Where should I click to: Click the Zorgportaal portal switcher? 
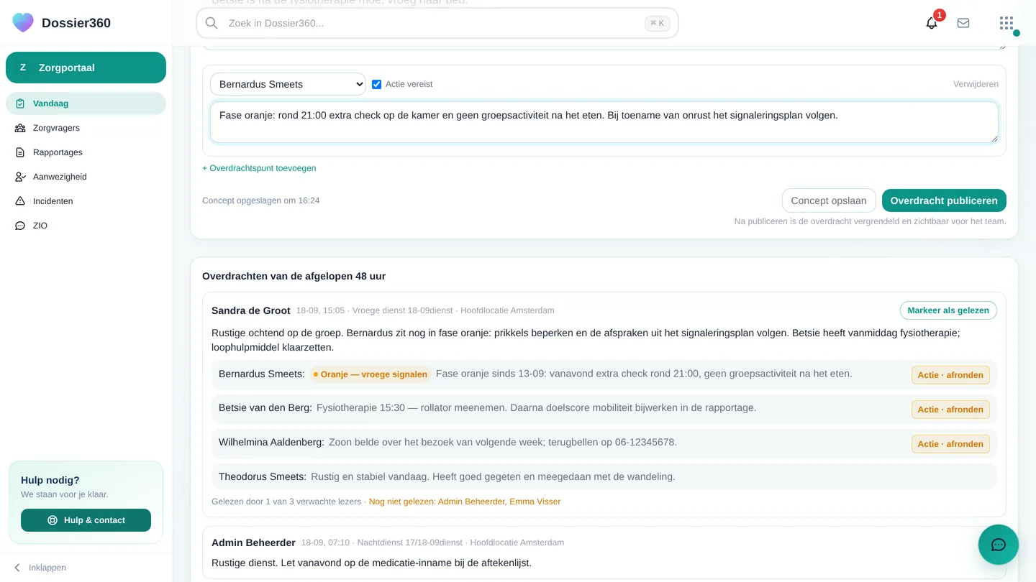point(86,68)
